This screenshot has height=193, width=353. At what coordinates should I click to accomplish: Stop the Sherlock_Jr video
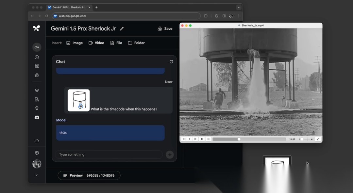pyautogui.click(x=202, y=139)
